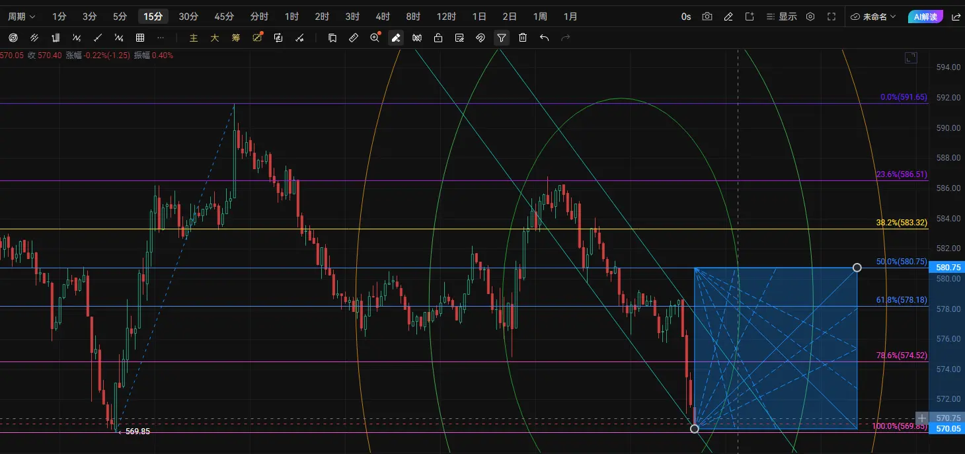The height and width of the screenshot is (454, 965).
Task: Open the hexagon chart settings icon
Action: coord(810,17)
